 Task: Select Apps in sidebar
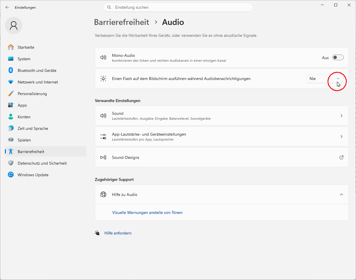pyautogui.click(x=46, y=105)
